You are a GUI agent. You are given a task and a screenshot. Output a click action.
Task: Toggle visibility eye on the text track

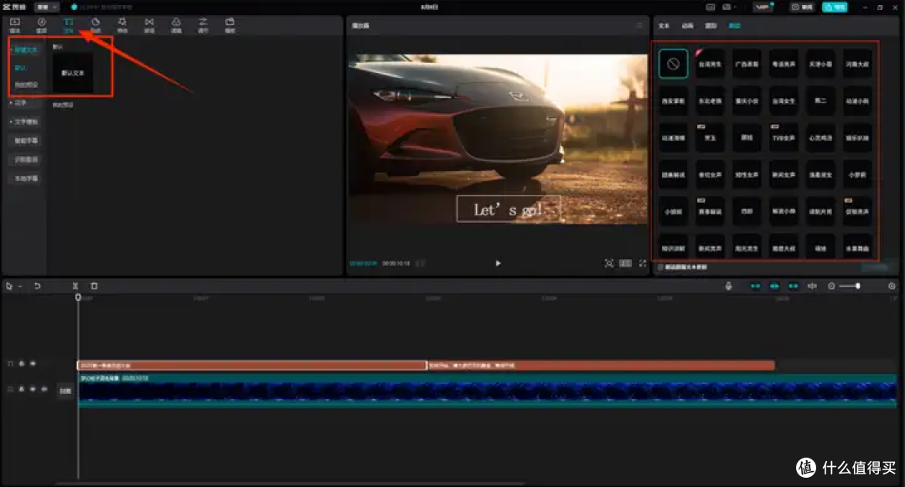33,364
